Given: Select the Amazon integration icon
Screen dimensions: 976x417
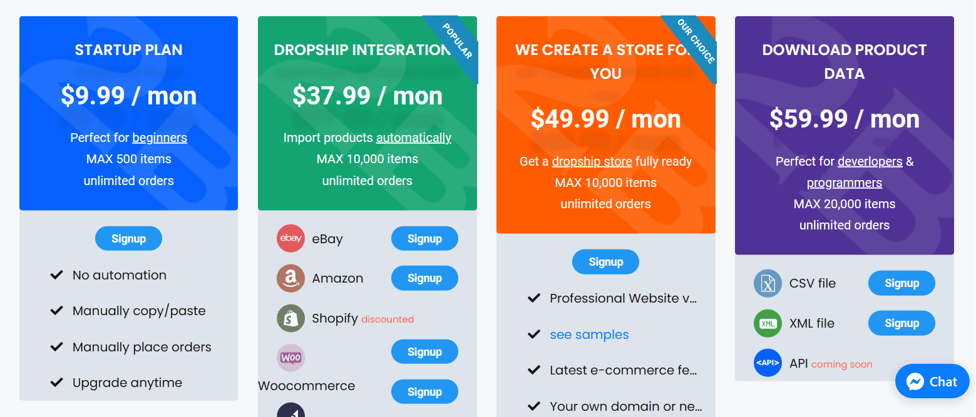Looking at the screenshot, I should click(x=290, y=278).
